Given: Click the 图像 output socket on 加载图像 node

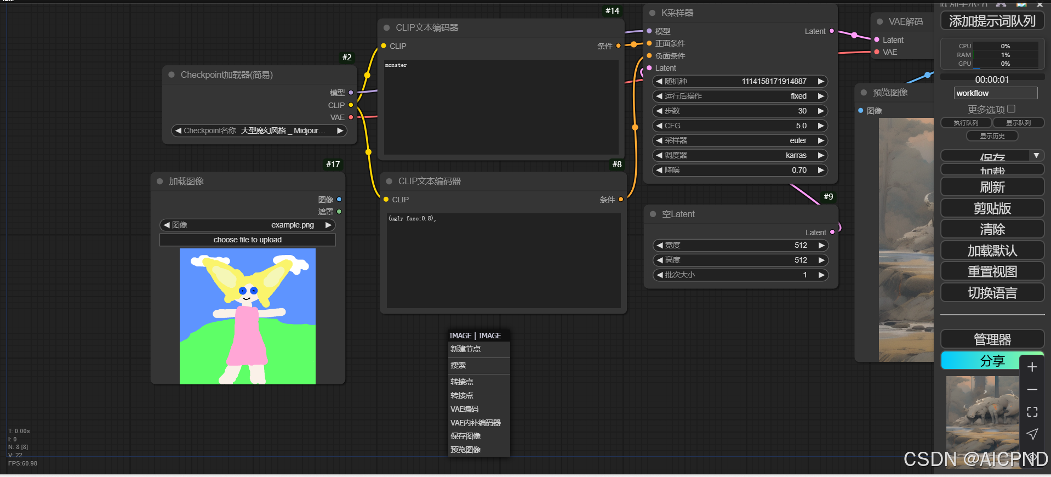Looking at the screenshot, I should click(339, 200).
